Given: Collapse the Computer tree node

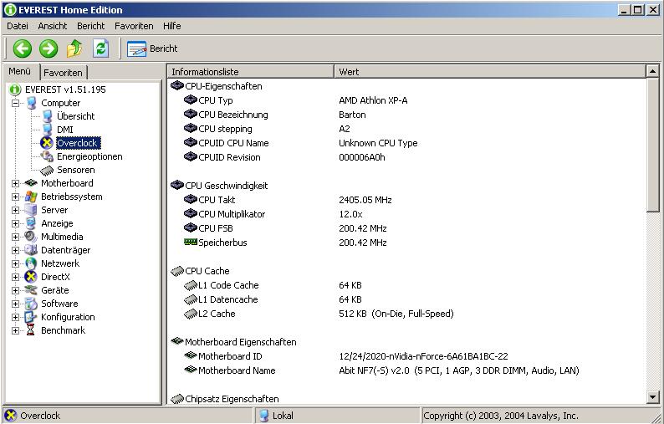Looking at the screenshot, I should click(x=15, y=103).
